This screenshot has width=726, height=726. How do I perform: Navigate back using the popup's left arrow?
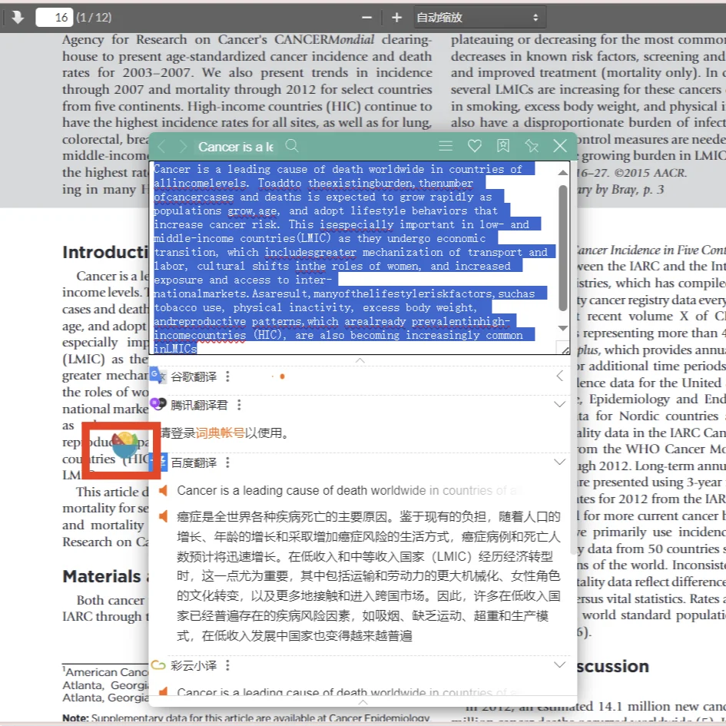(162, 146)
